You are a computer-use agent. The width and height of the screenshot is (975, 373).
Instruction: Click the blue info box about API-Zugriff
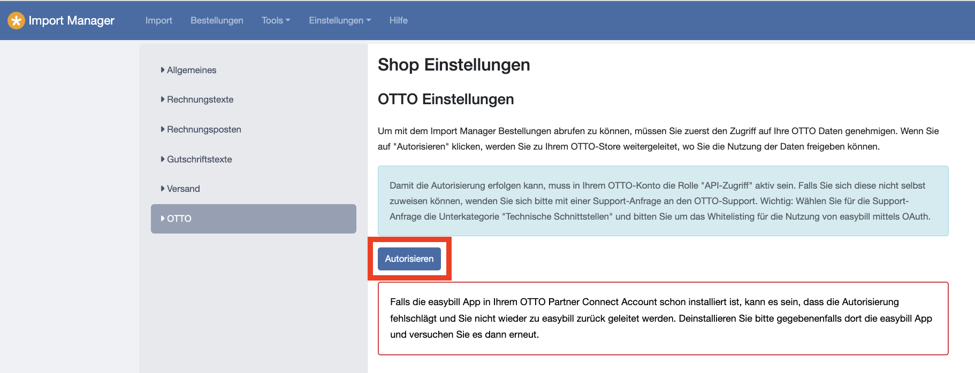663,201
